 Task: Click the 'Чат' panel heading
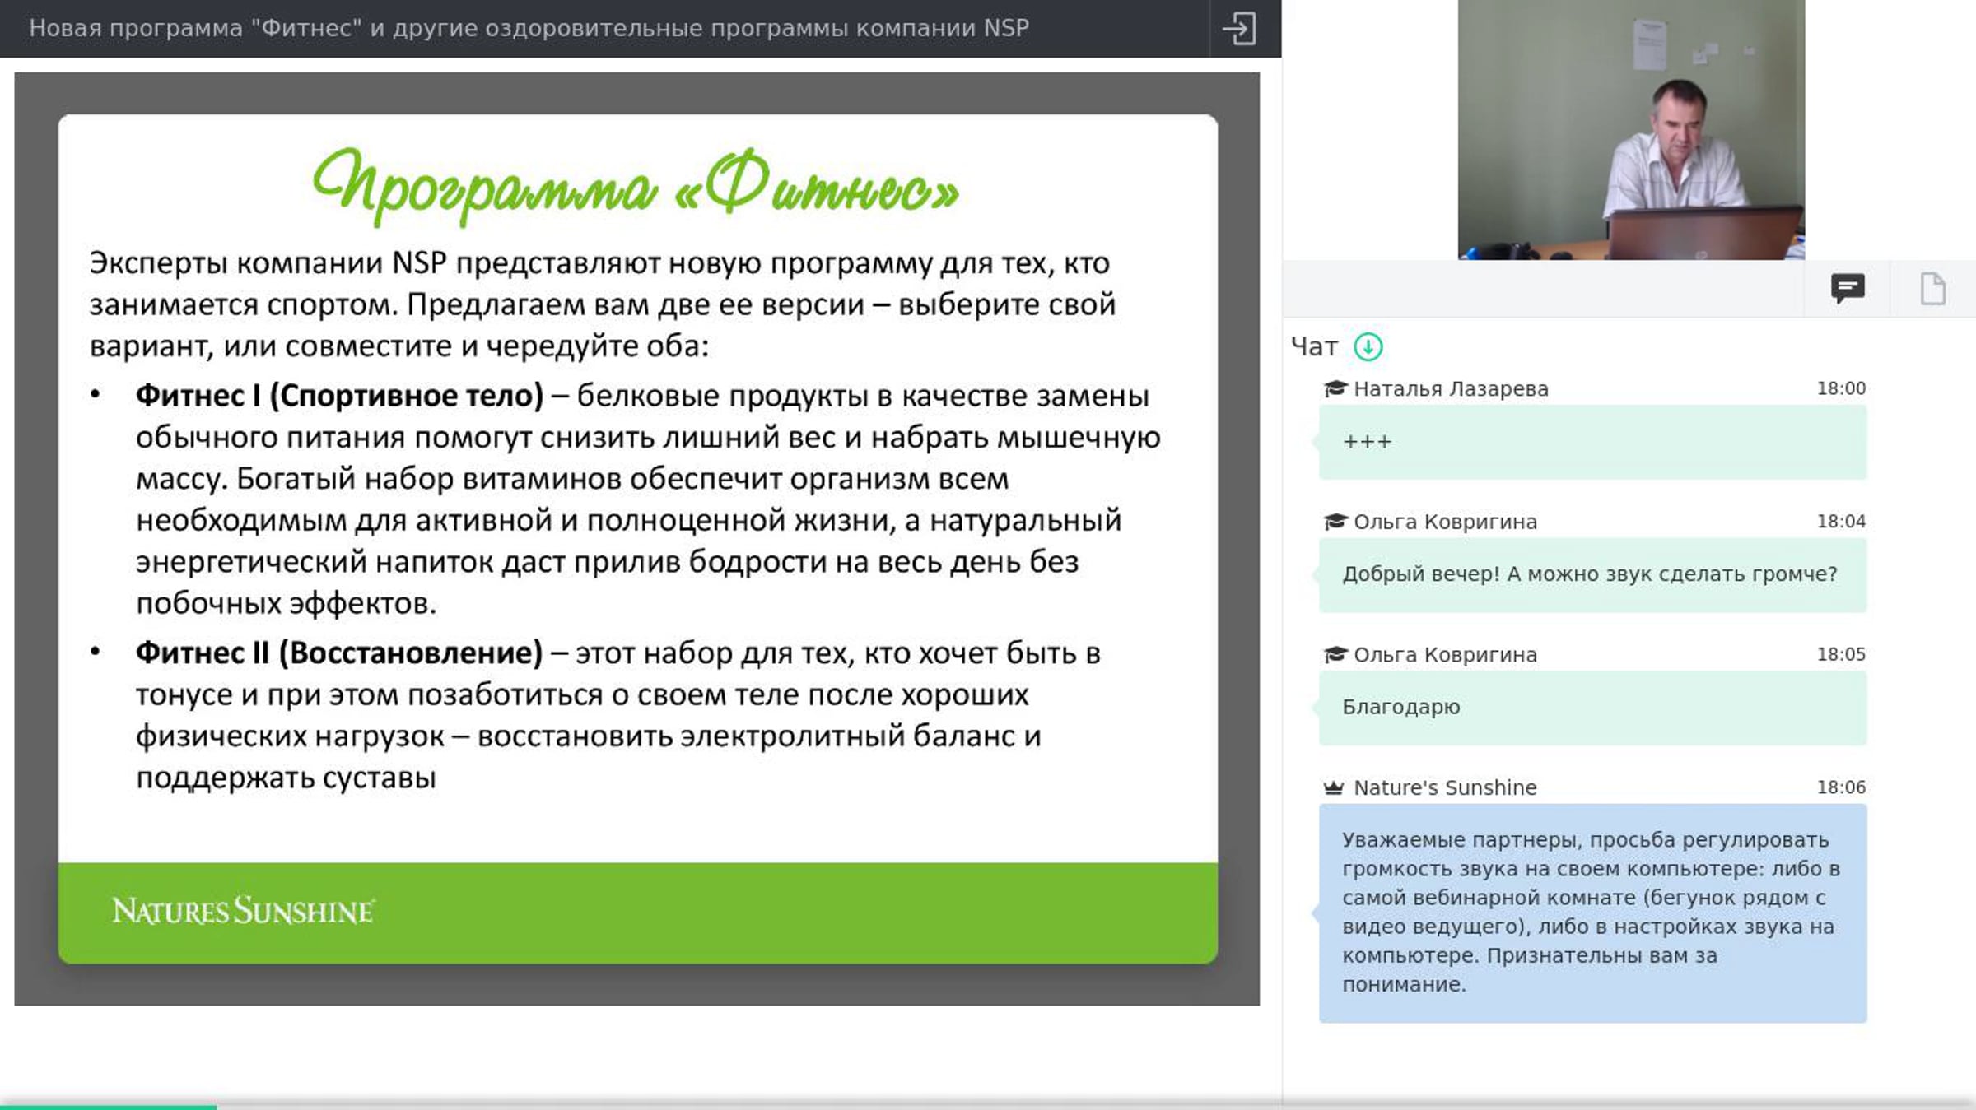click(1314, 347)
